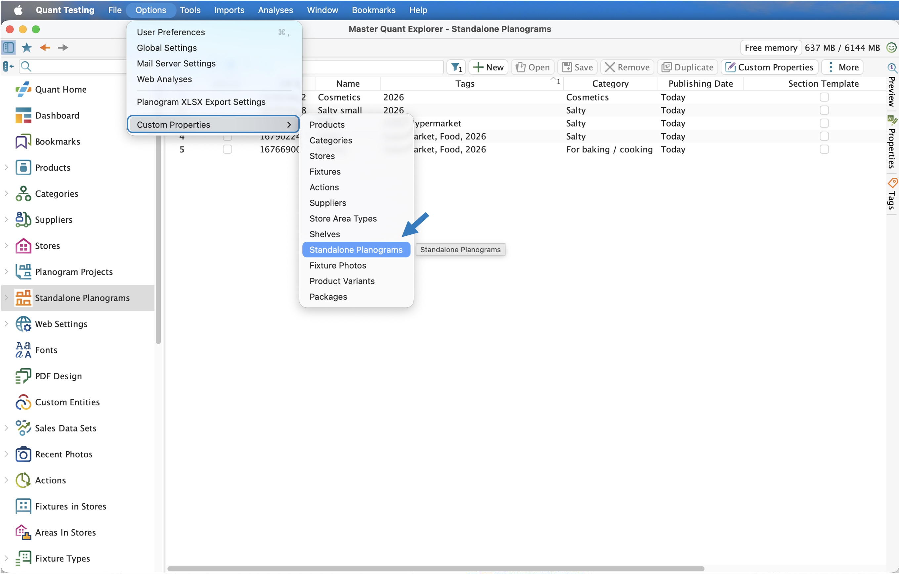Image resolution: width=899 pixels, height=574 pixels.
Task: Expand the Recent Photos node
Action: tap(6, 455)
